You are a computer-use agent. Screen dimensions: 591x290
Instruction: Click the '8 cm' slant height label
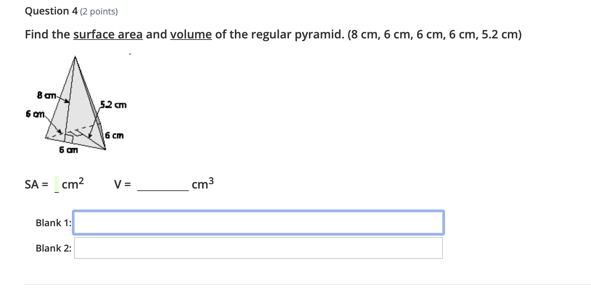pos(46,95)
